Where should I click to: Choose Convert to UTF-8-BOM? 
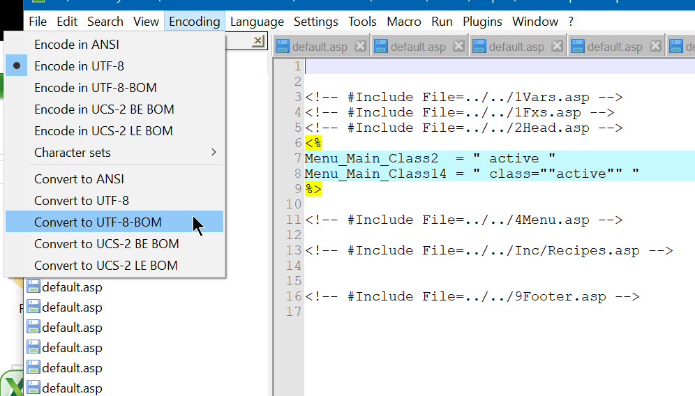[98, 222]
